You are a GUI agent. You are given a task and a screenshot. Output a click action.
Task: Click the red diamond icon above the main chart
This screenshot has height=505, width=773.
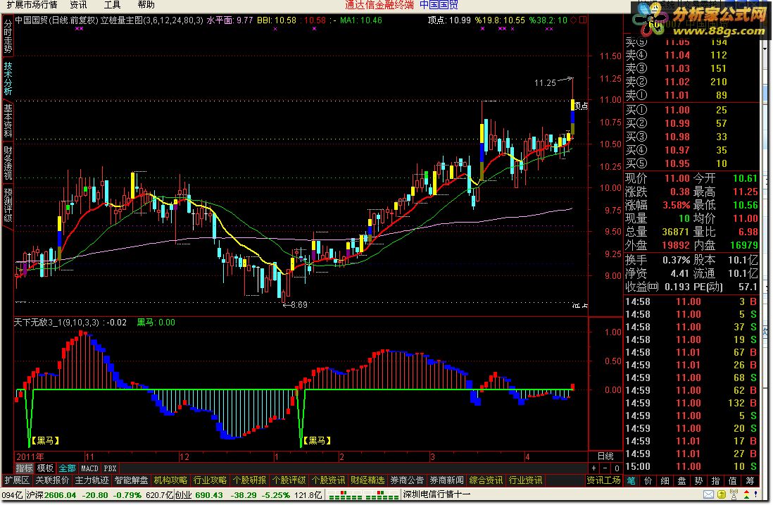tap(573, 20)
